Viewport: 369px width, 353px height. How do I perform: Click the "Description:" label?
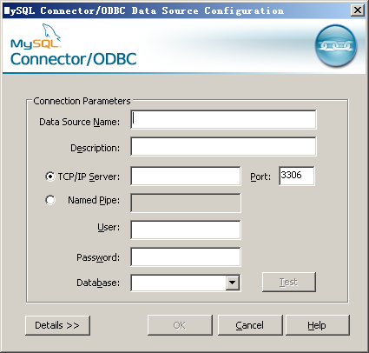96,148
